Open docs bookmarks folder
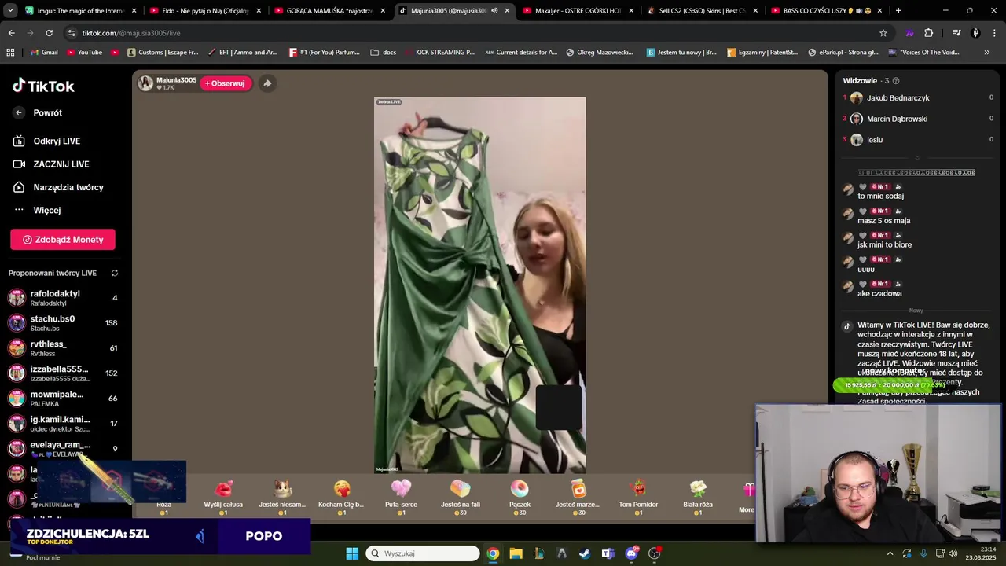Image resolution: width=1006 pixels, height=566 pixels. (383, 53)
